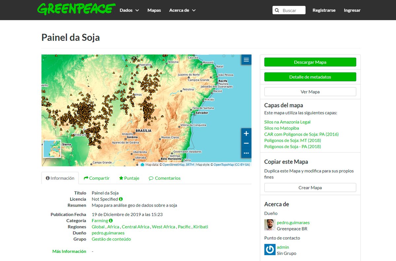Click pedro.guimaraes profile avatar
Screen dimensions: 396x261
[270, 225]
